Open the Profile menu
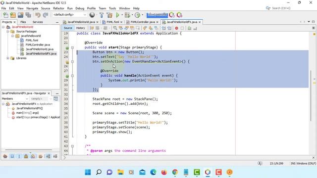This screenshot has height=178, width=317. pyautogui.click(x=91, y=8)
